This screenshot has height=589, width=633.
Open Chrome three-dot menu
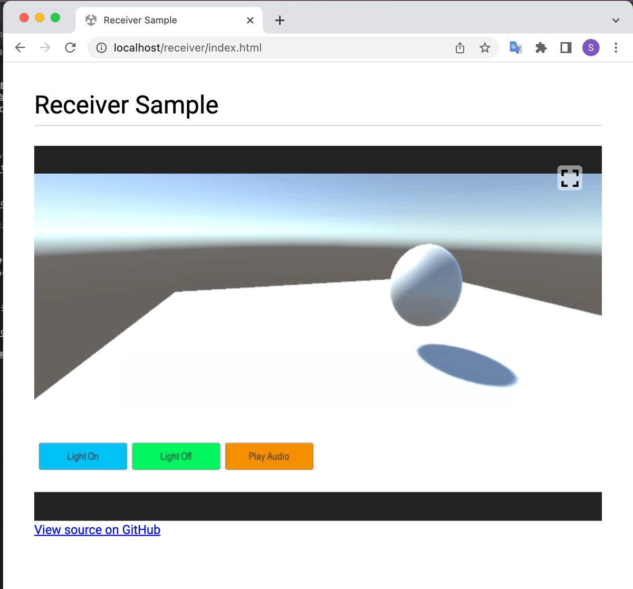pyautogui.click(x=616, y=47)
